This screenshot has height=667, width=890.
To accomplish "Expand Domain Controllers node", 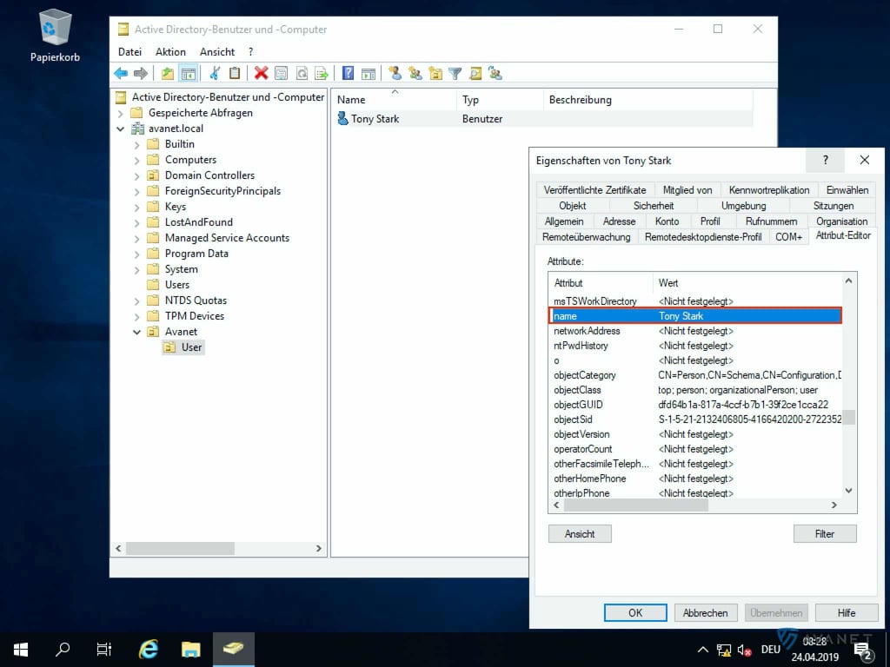I will tap(136, 175).
